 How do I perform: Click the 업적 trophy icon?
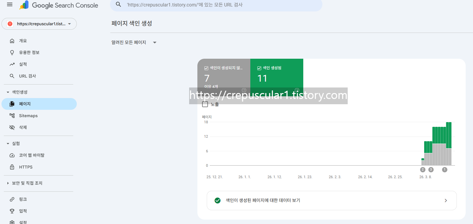click(12, 211)
